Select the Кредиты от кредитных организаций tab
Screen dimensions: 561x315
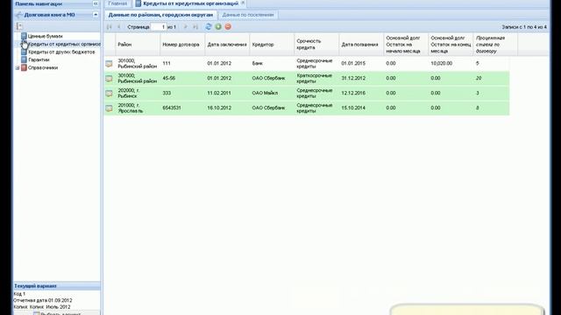click(190, 3)
